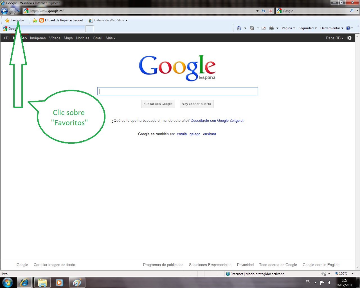Image resolution: width=360 pixels, height=288 pixels.
Task: Open the iGoogle footer link
Action: [x=22, y=265]
